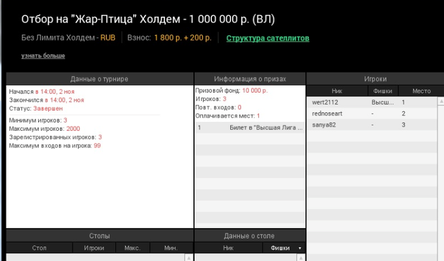Click the "Начался в 14:00, 2 ноя" line
This screenshot has width=444, height=261.
click(x=42, y=91)
